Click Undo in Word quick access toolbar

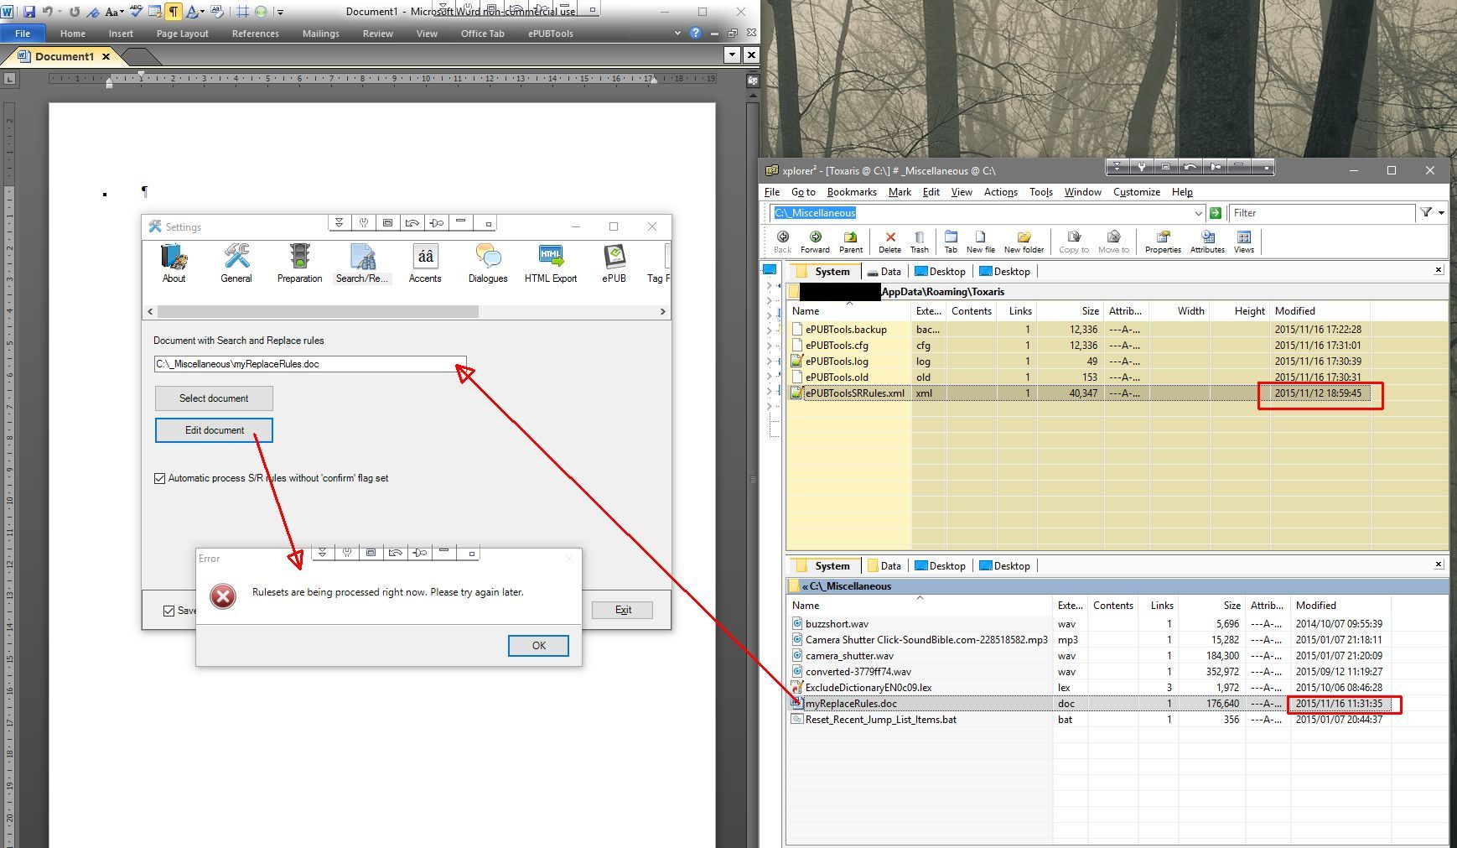pyautogui.click(x=48, y=12)
